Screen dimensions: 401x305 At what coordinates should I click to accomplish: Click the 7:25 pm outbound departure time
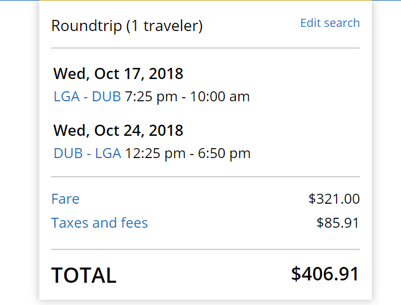pyautogui.click(x=151, y=97)
